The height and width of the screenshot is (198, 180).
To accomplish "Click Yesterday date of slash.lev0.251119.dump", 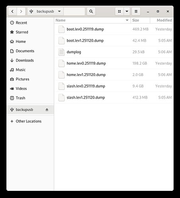I will click(164, 86).
